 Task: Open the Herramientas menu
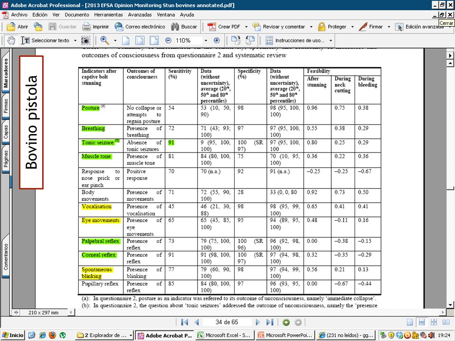pyautogui.click(x=108, y=15)
